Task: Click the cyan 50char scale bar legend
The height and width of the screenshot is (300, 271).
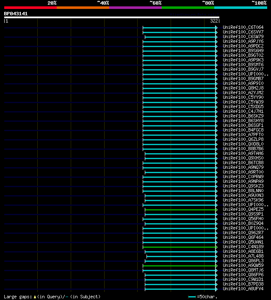Action: 192,297
